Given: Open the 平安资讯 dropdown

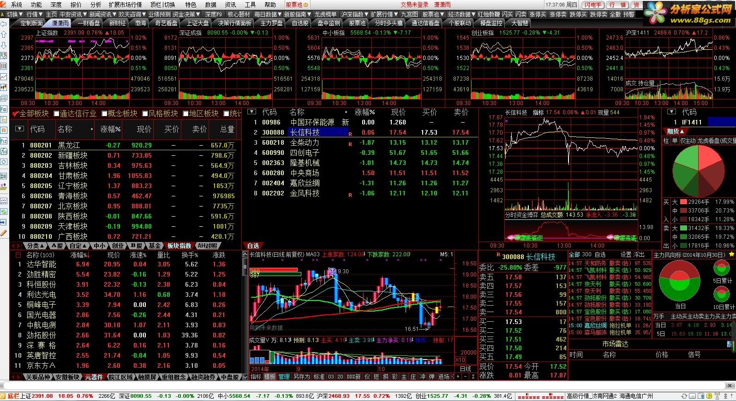Looking at the screenshot, I should tap(73, 14).
